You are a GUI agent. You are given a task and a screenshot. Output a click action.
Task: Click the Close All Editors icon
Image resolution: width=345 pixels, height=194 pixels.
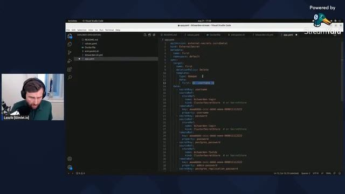[x=154, y=34]
